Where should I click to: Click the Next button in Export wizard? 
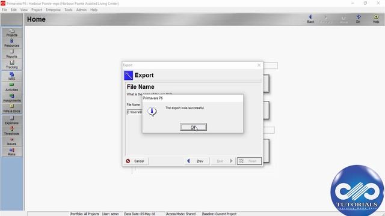pos(223,161)
